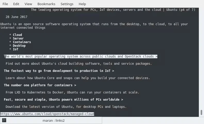The width and height of the screenshot is (204, 124).
Task: Follow the Cloud link in the list
Action: [17, 35]
